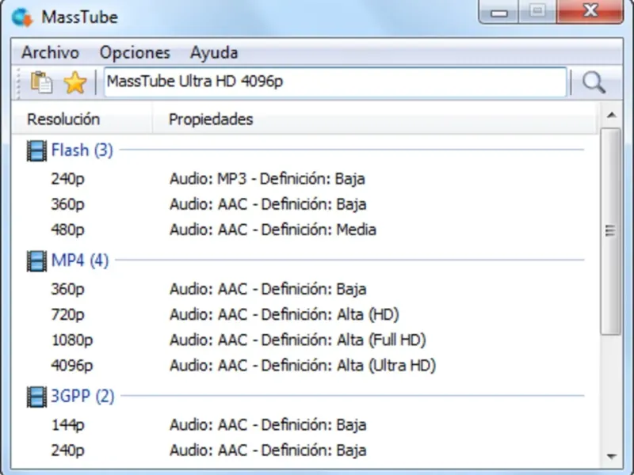The height and width of the screenshot is (475, 634).
Task: Select the 3GPP 144p row
Action: [305, 425]
